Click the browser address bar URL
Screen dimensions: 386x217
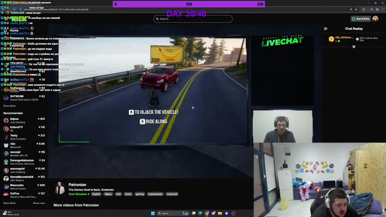tap(56, 9)
